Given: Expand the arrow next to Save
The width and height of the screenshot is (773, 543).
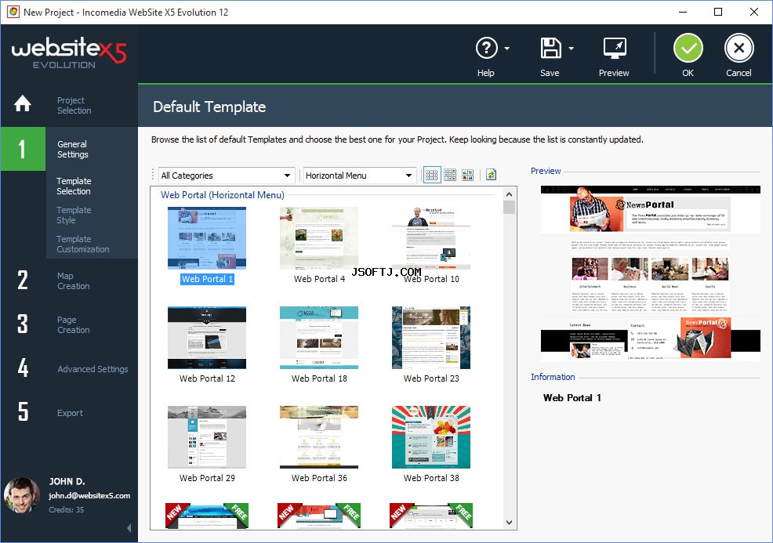Looking at the screenshot, I should pos(571,49).
